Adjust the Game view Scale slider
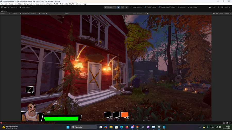Image resolution: width=232 pixels, height=130 pixels. 55,14
